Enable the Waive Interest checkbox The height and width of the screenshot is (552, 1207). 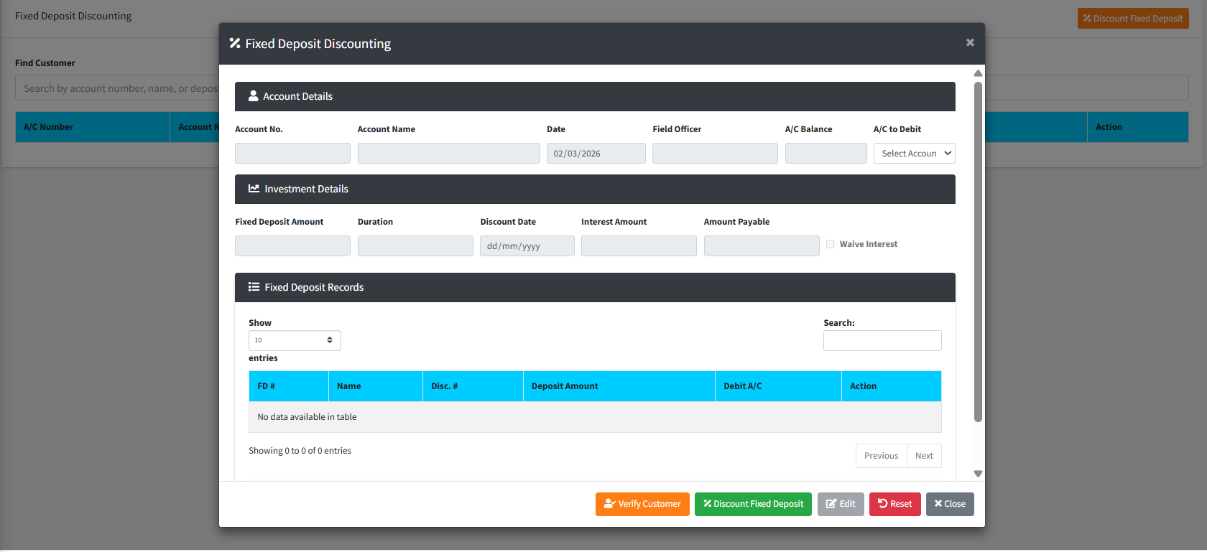(x=831, y=244)
